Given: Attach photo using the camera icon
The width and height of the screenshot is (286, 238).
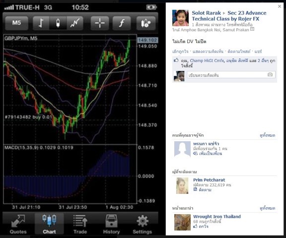Looking at the screenshot, I should [x=270, y=75].
